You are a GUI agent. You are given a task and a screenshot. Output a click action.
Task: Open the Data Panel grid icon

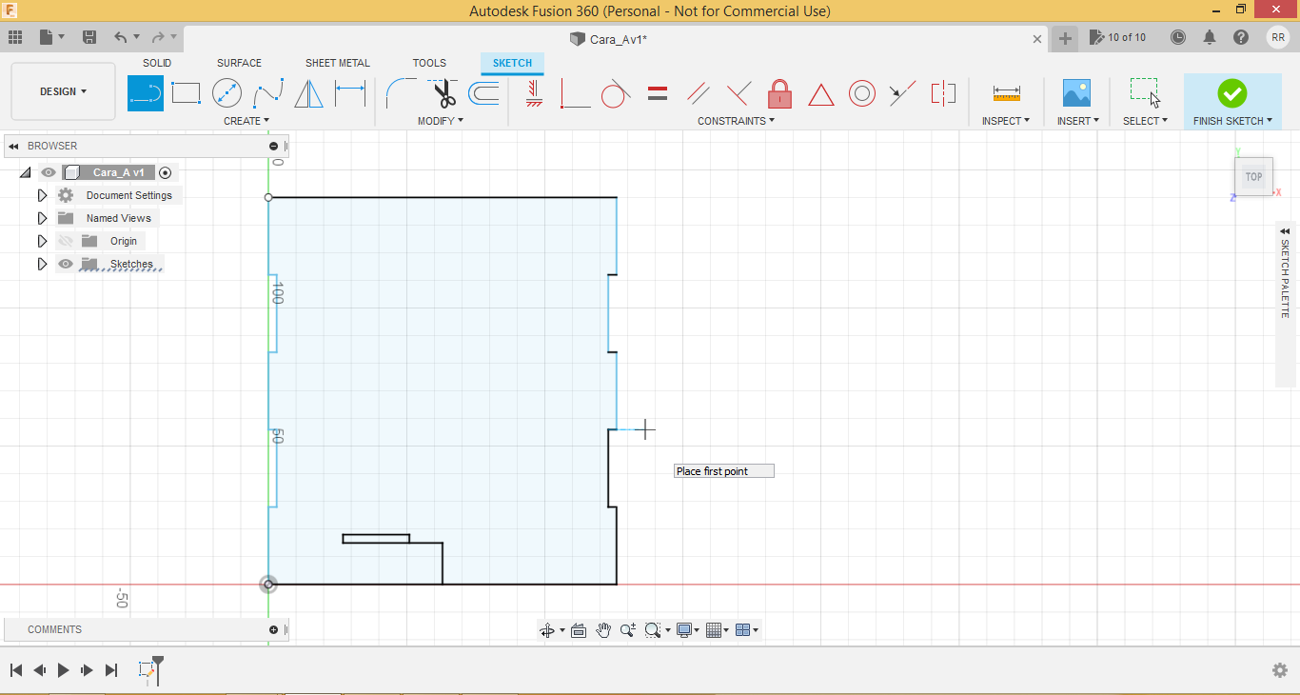(15, 37)
